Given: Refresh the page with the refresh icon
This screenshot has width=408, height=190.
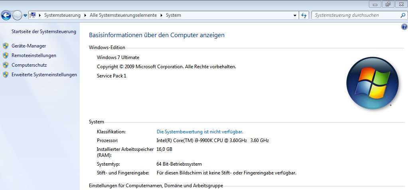Looking at the screenshot, I should (x=304, y=15).
